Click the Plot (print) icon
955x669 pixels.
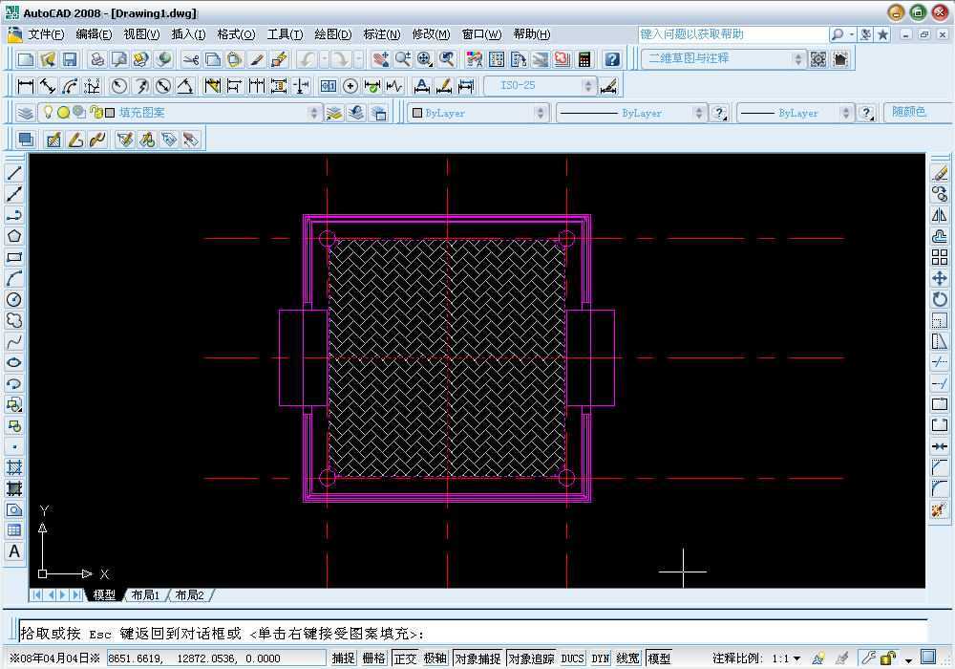[97, 59]
